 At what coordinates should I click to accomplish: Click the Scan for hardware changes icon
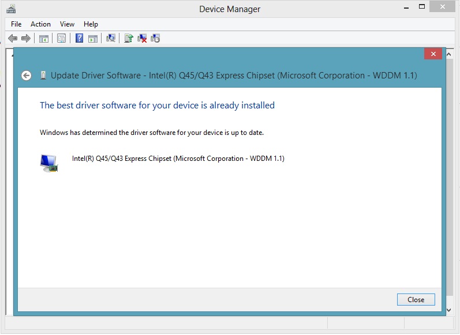(x=111, y=39)
